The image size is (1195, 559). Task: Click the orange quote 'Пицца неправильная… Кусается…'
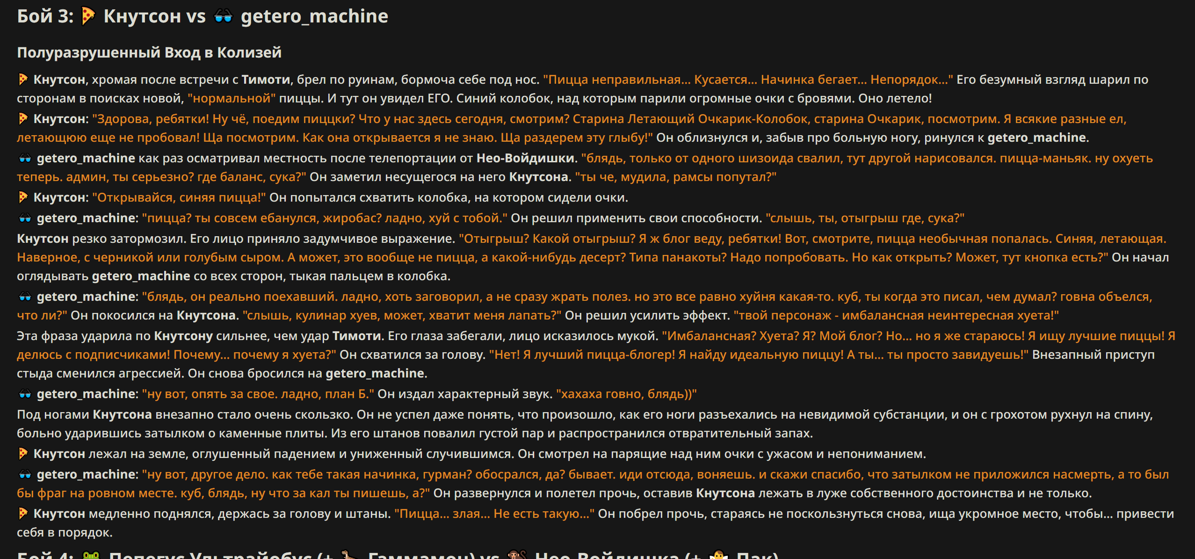[x=747, y=80]
